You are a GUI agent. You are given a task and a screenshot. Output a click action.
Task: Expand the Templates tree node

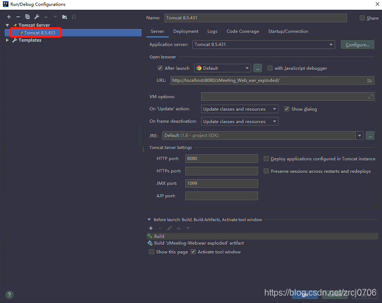(x=7, y=40)
